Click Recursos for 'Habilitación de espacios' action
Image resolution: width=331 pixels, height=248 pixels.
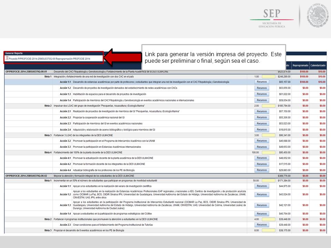(262, 94)
